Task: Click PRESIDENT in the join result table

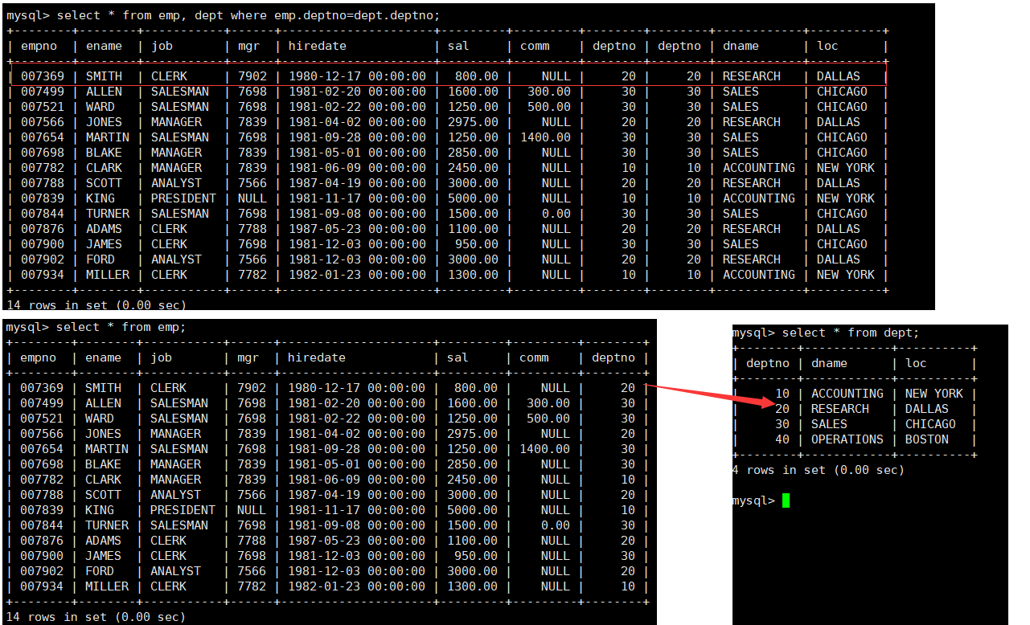Action: [x=183, y=198]
